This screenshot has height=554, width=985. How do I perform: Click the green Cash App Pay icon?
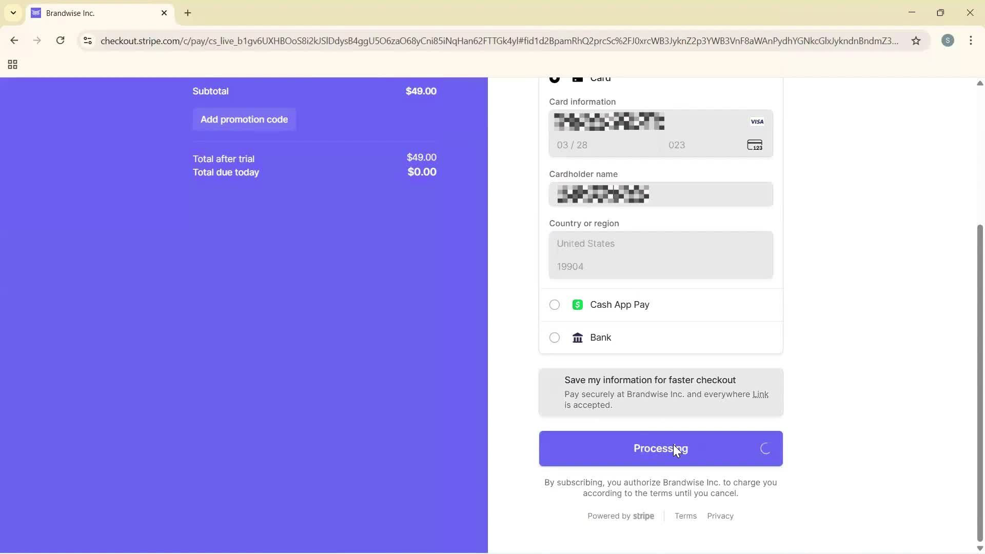pos(577,305)
